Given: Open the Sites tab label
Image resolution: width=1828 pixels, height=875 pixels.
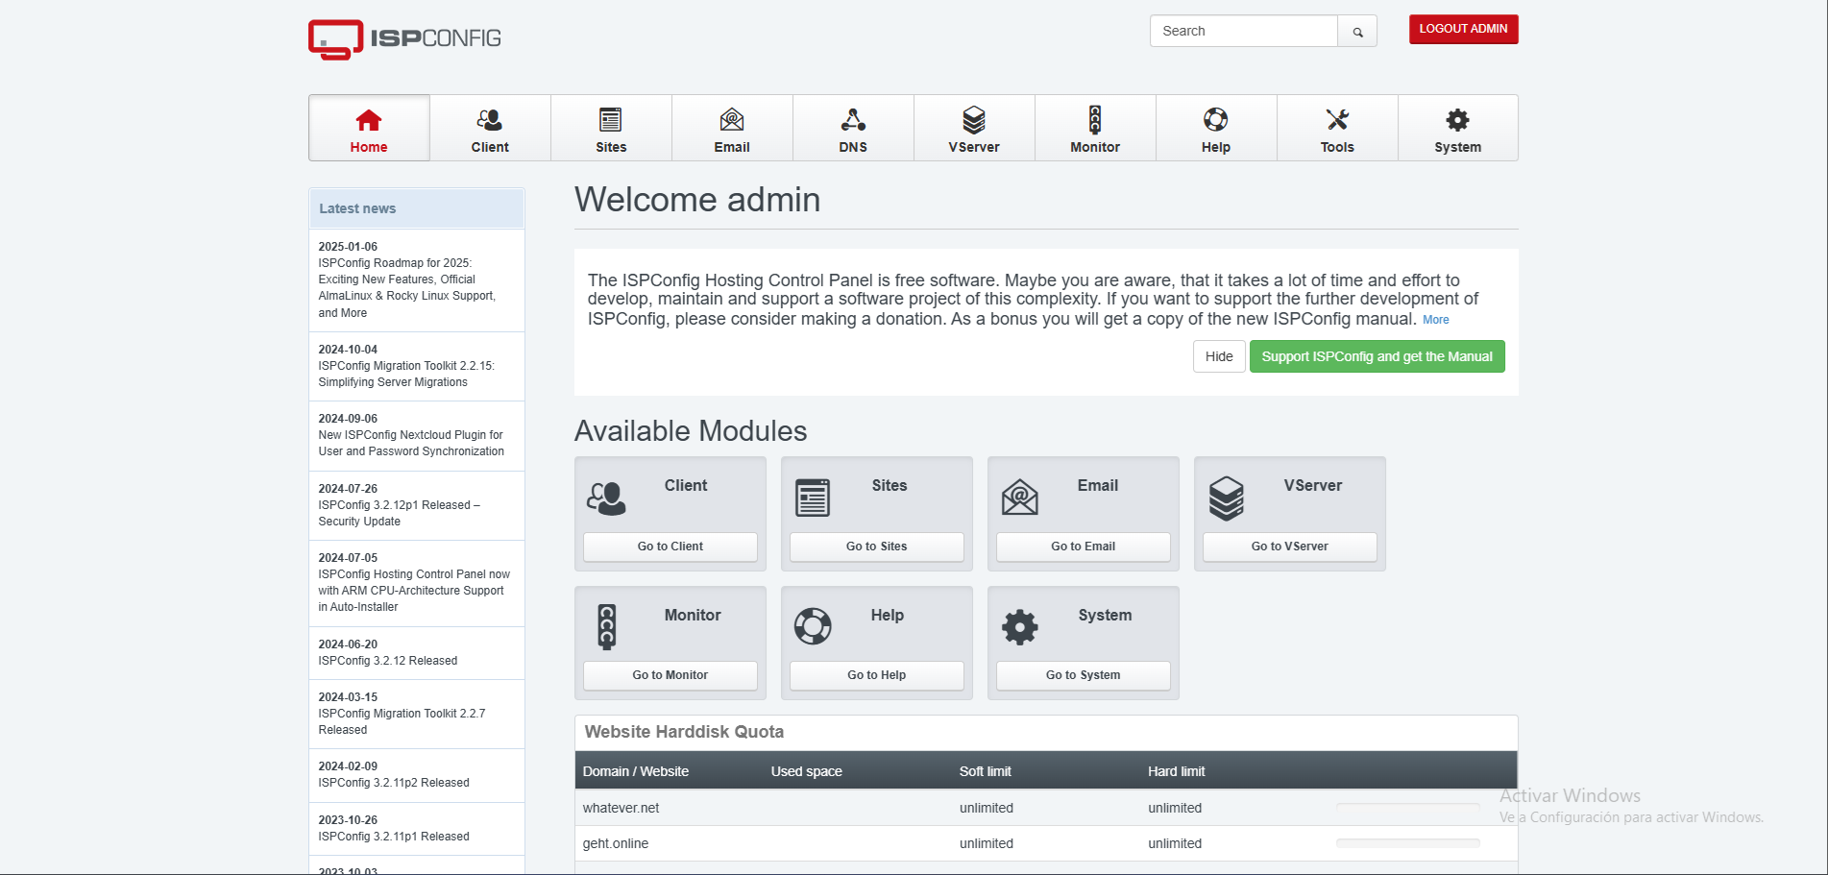Looking at the screenshot, I should (x=611, y=147).
